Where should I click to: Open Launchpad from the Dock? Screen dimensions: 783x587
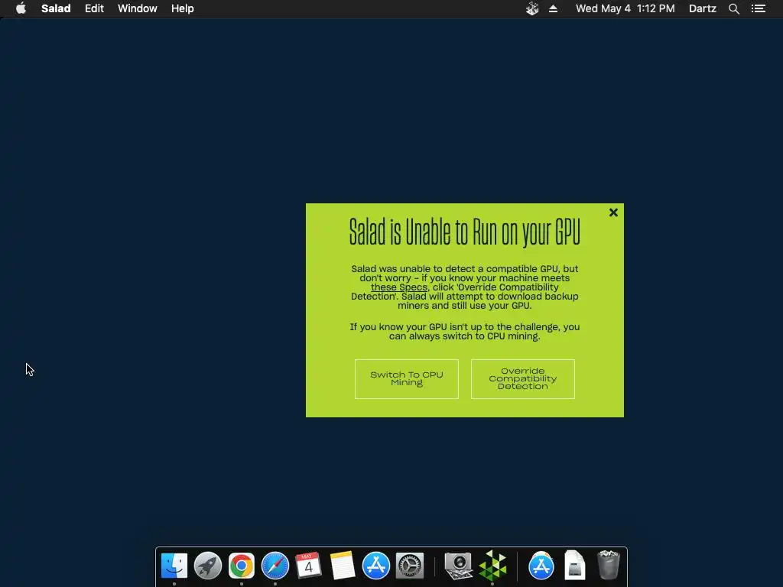pyautogui.click(x=208, y=566)
